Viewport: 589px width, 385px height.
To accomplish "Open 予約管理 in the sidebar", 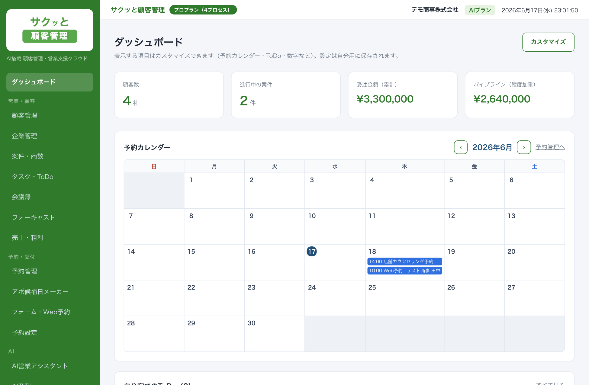I will coord(50,271).
